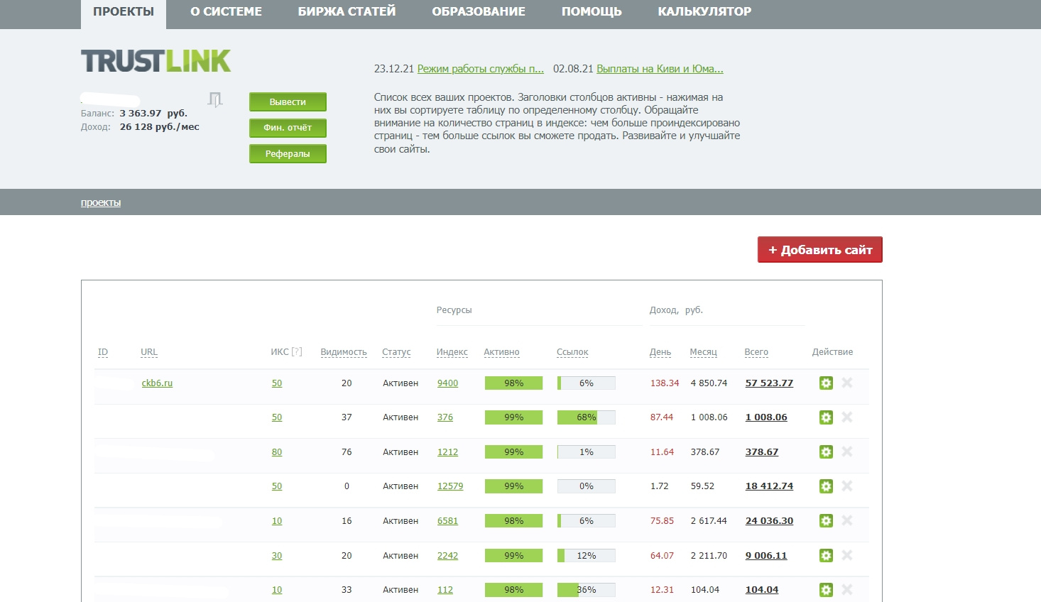Click the Вывести withdraw button
Image resolution: width=1041 pixels, height=602 pixels.
[288, 102]
